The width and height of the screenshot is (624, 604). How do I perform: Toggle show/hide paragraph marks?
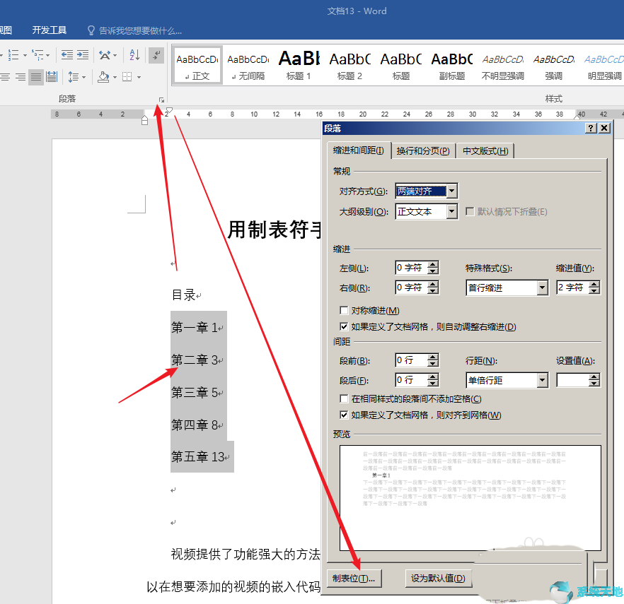tap(157, 55)
